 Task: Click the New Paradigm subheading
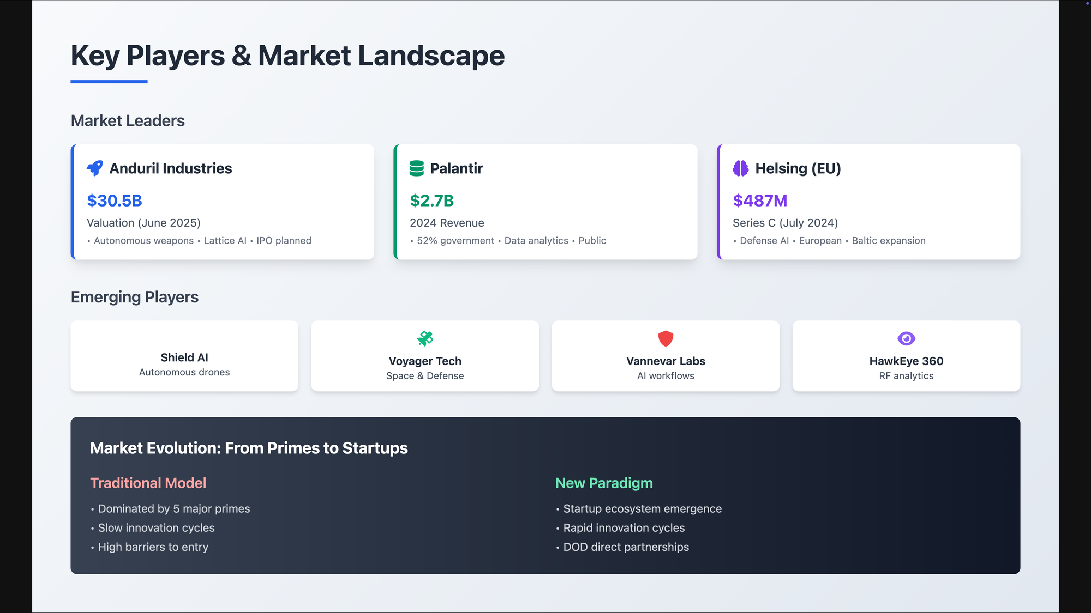click(x=604, y=483)
